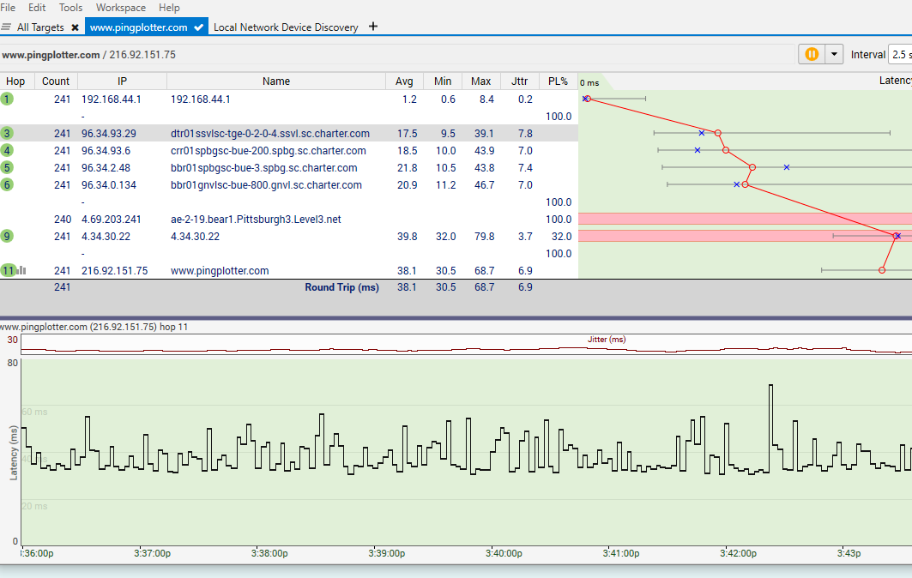Viewport: 912px width, 578px height.
Task: Click the divider bar above timeline graph
Action: (x=456, y=318)
